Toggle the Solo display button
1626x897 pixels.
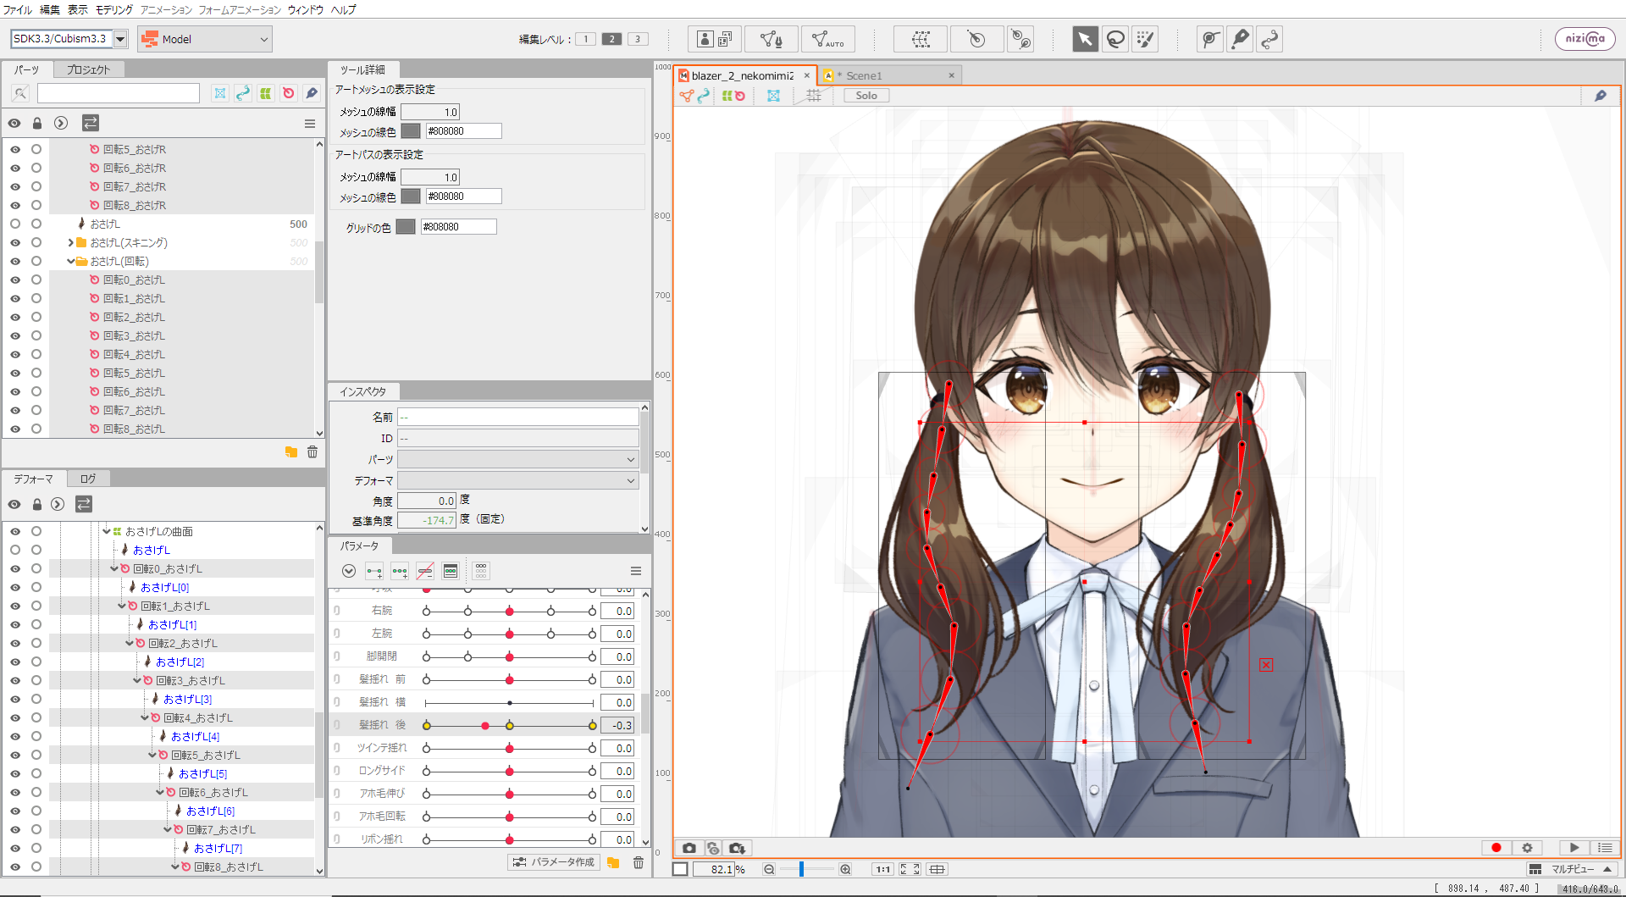point(866,96)
